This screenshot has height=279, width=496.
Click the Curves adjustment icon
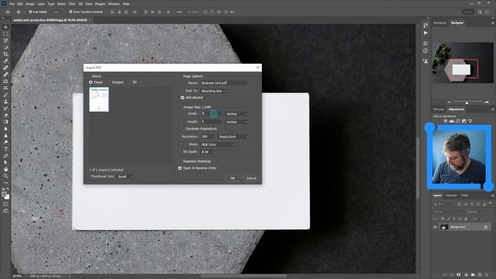[x=458, y=121]
